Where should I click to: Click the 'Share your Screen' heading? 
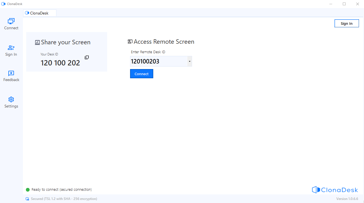[x=66, y=42]
